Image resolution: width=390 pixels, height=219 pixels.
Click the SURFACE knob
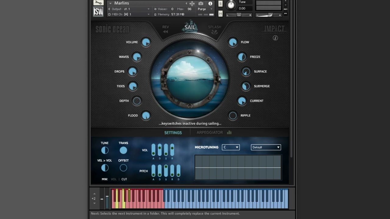(246, 71)
